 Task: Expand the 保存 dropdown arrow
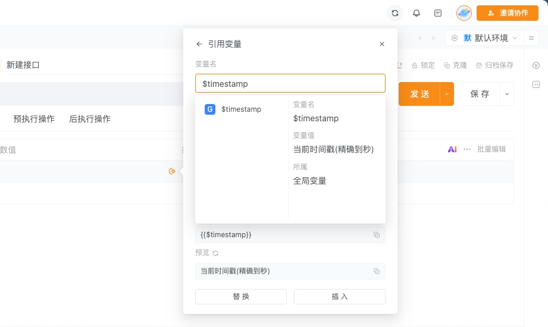(507, 94)
